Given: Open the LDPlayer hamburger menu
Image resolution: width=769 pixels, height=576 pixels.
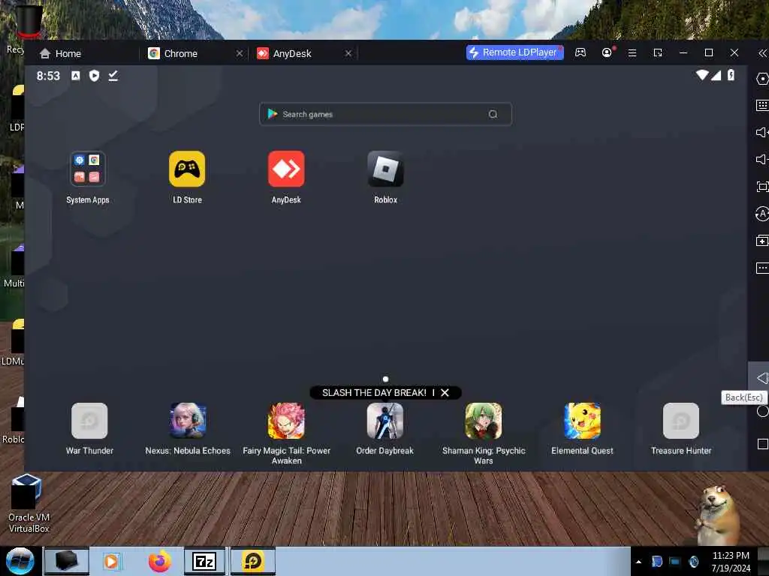Looking at the screenshot, I should pyautogui.click(x=632, y=52).
